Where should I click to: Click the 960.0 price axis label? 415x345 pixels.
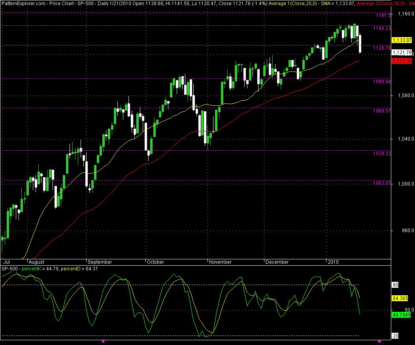point(407,230)
